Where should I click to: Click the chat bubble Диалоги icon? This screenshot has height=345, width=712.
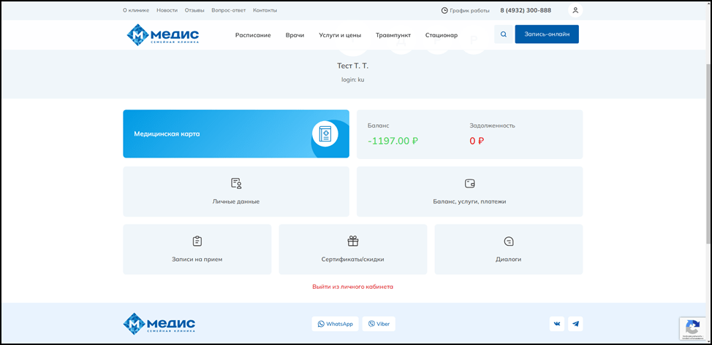pyautogui.click(x=509, y=241)
